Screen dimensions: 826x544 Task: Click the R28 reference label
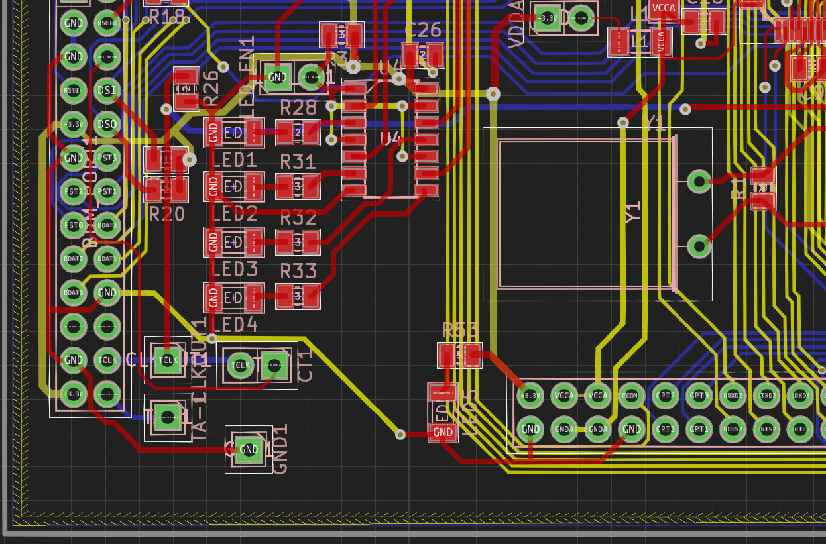298,107
